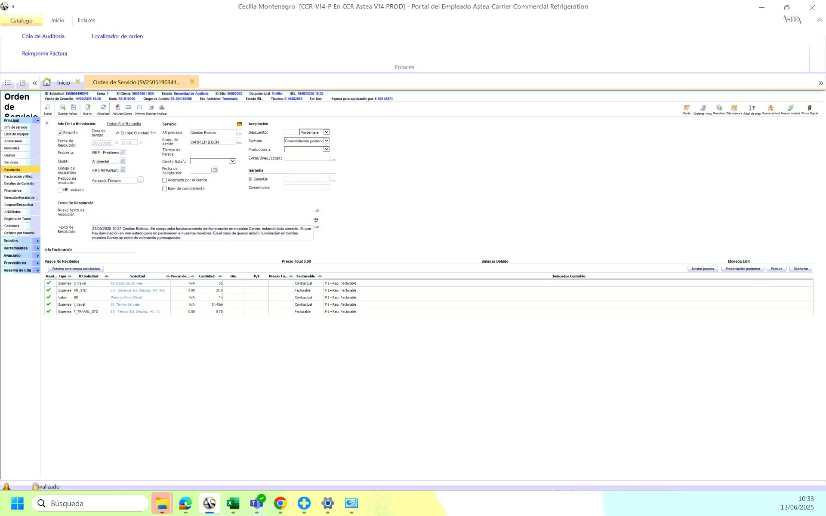Refresh the order with Actualizar icon
The height and width of the screenshot is (516, 826).
coord(103,107)
